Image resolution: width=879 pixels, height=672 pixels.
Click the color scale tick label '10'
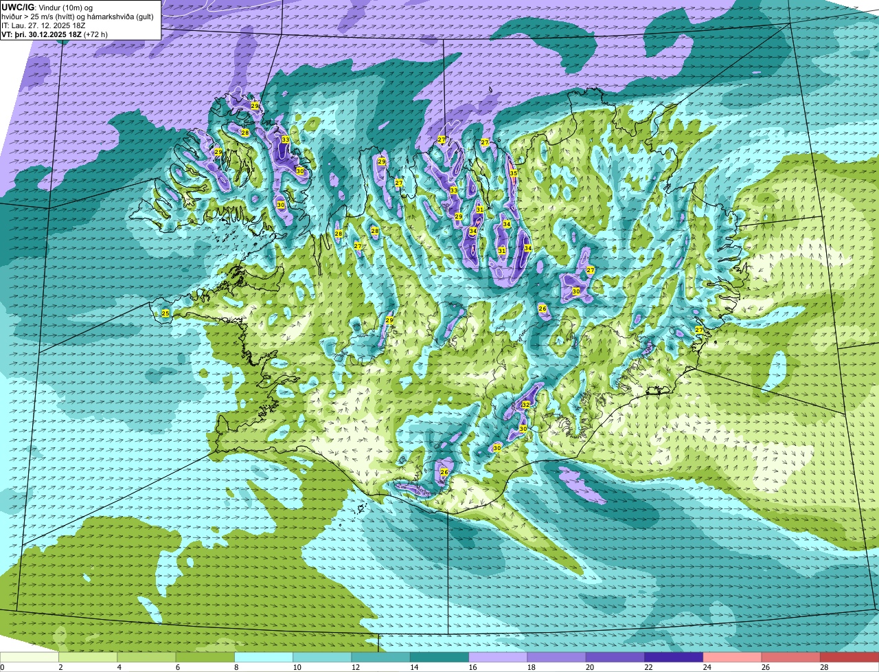coord(297,667)
